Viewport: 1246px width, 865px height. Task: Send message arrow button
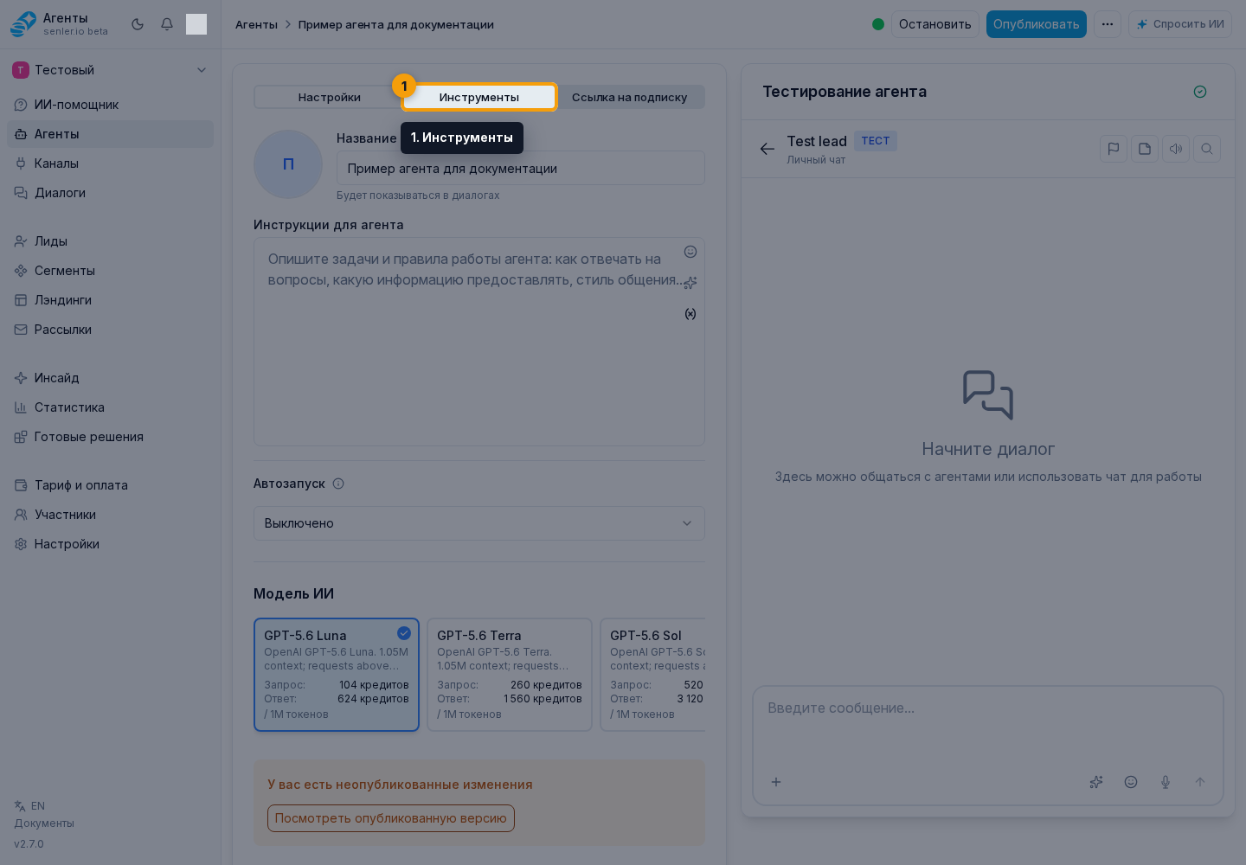[x=1200, y=782]
